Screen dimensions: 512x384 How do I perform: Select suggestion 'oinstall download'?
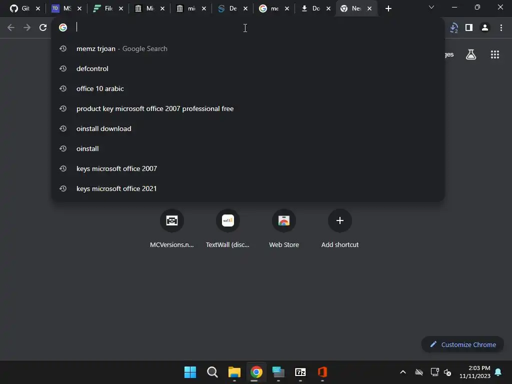click(248, 128)
